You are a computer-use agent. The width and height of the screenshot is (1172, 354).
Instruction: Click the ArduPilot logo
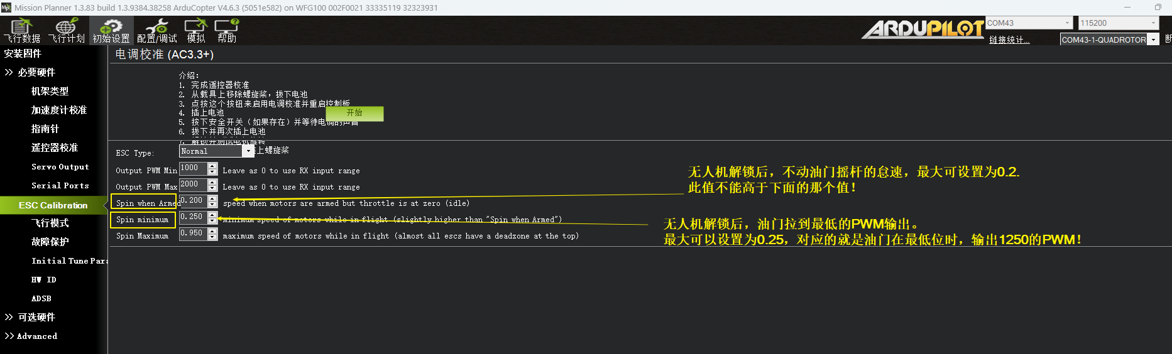point(923,29)
